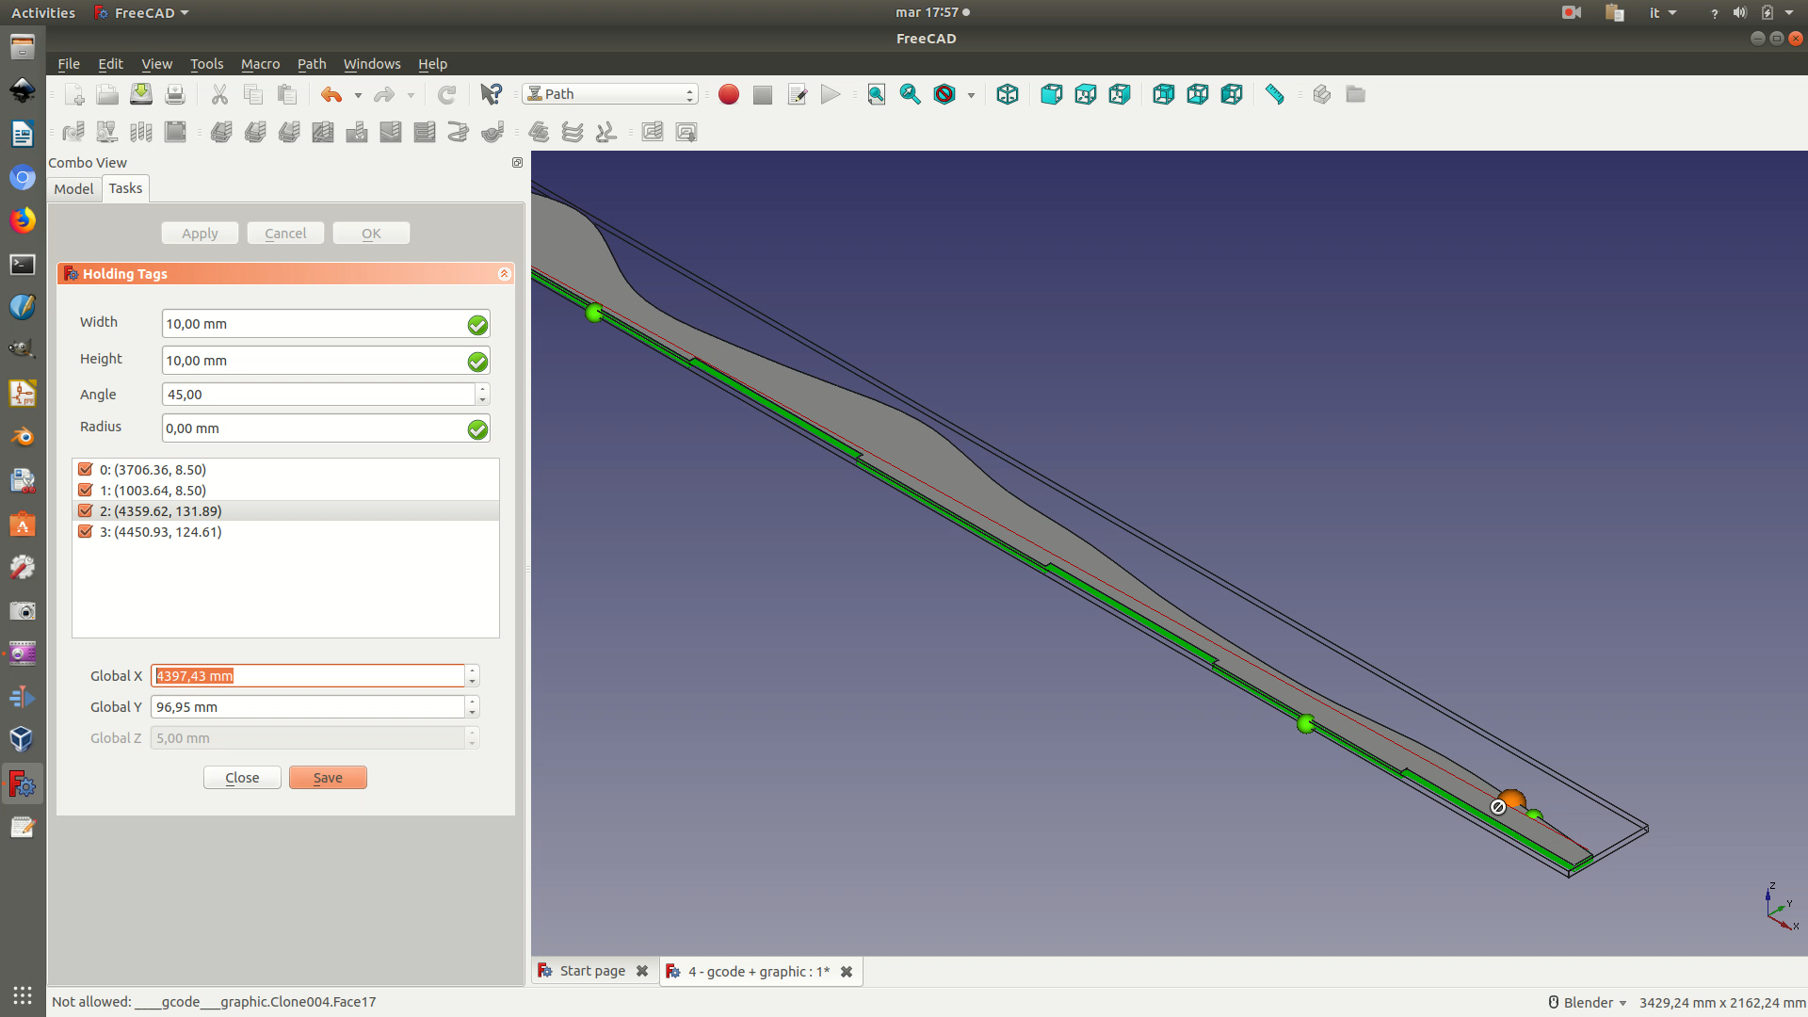Open the Blender navigation style dropdown
This screenshot has height=1017, width=1808.
[1588, 1002]
